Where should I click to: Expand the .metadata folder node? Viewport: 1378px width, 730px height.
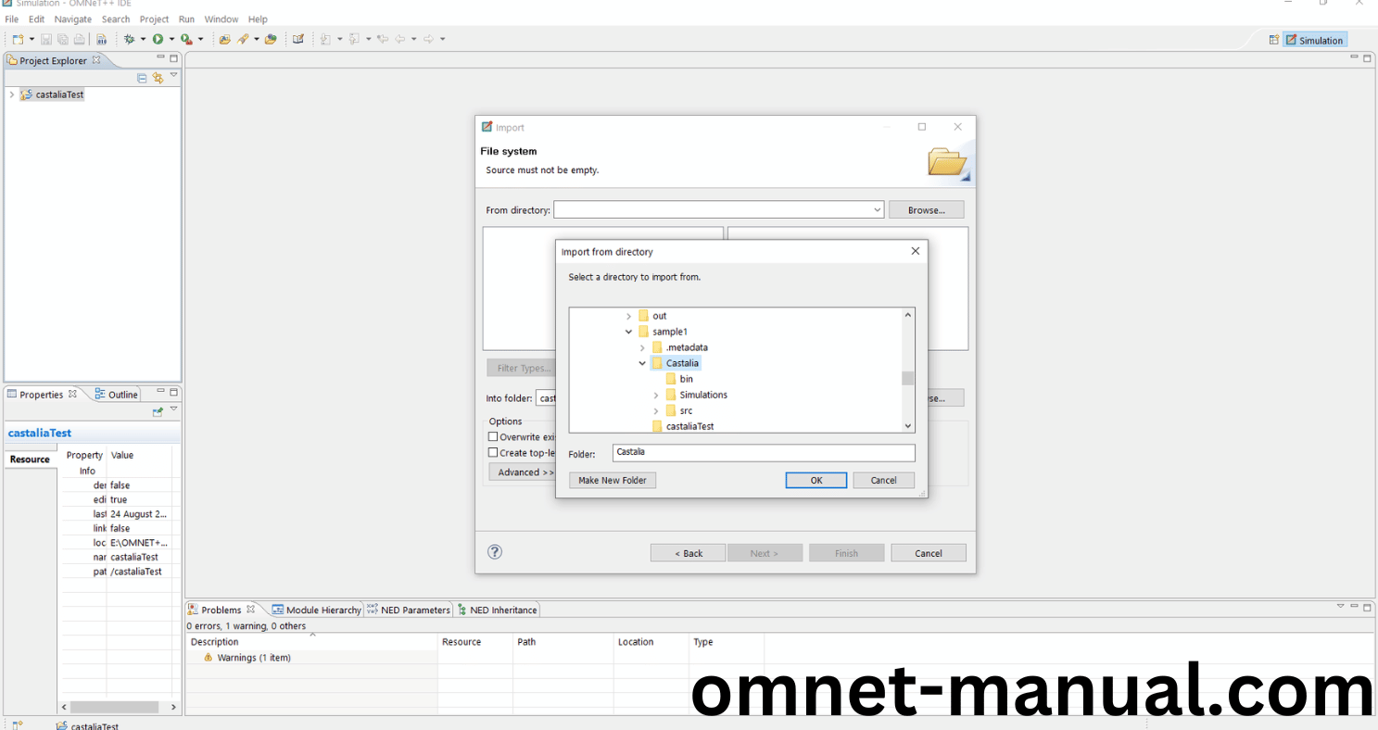pyautogui.click(x=643, y=348)
